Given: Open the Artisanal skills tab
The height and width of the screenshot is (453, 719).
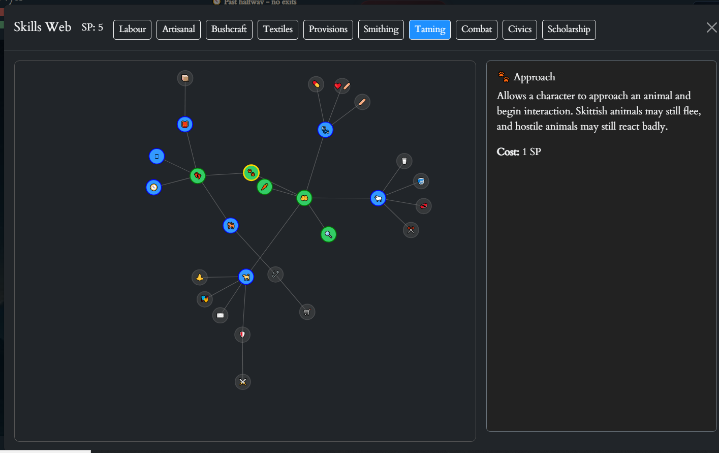Looking at the screenshot, I should (179, 29).
